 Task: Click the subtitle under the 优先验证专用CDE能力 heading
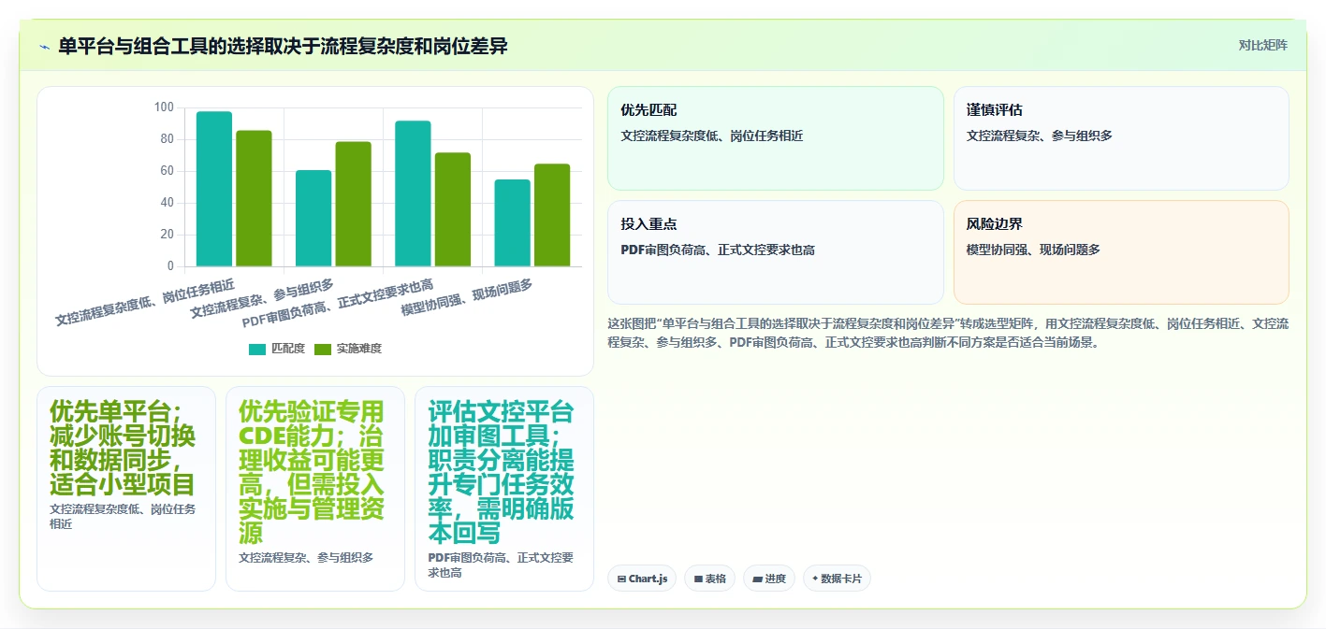306,558
